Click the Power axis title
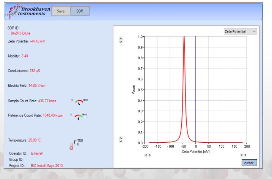The width and height of the screenshot is (272, 179). (134, 90)
